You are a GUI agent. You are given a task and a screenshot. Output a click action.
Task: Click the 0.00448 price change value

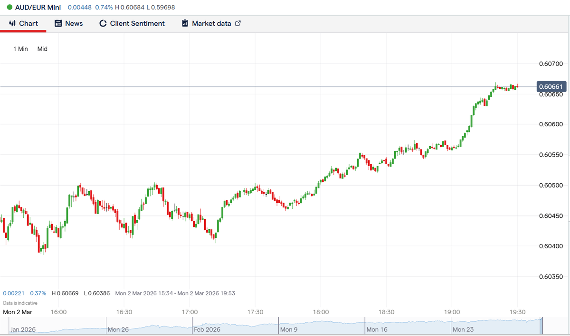79,8
